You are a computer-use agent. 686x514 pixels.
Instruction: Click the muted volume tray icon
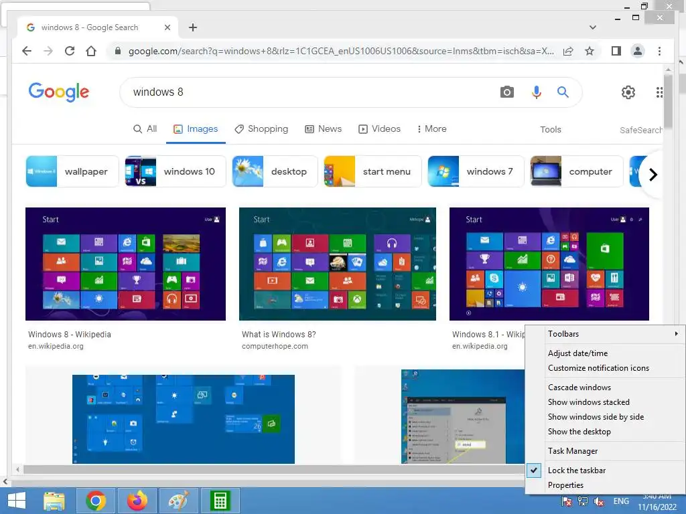[x=598, y=502]
